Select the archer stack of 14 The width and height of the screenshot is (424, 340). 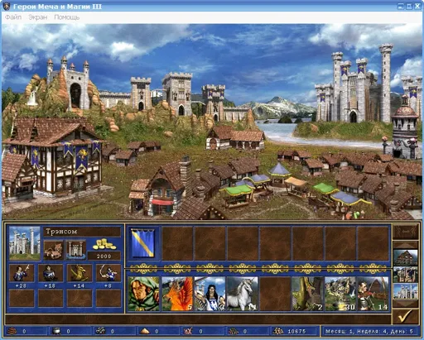pos(373,294)
